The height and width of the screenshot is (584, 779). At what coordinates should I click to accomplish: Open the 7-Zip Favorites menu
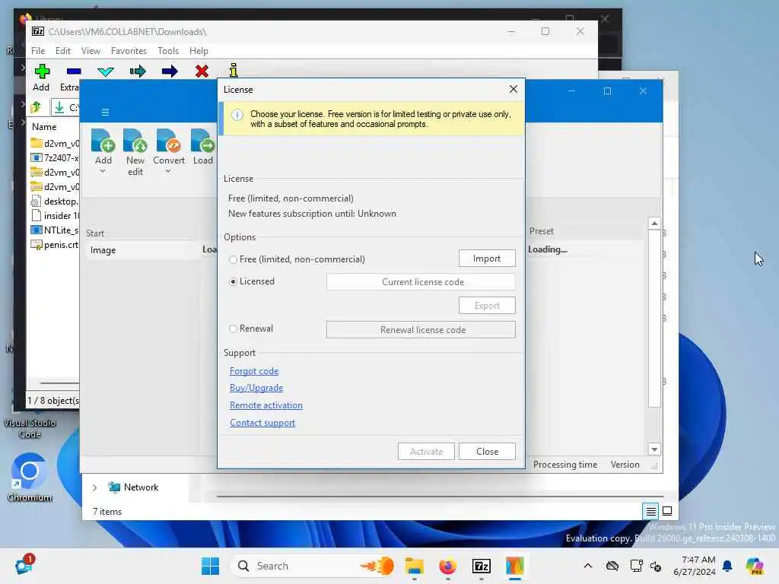tap(129, 51)
